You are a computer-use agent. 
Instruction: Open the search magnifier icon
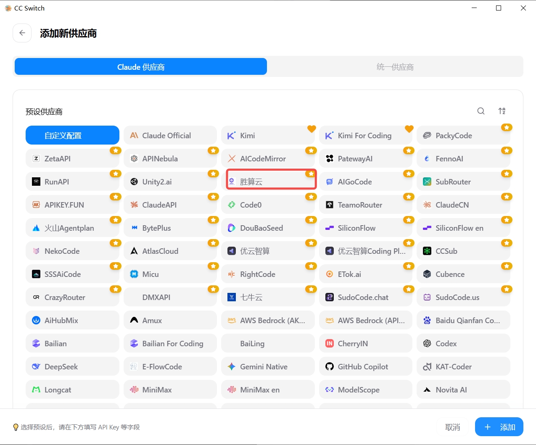pyautogui.click(x=481, y=111)
